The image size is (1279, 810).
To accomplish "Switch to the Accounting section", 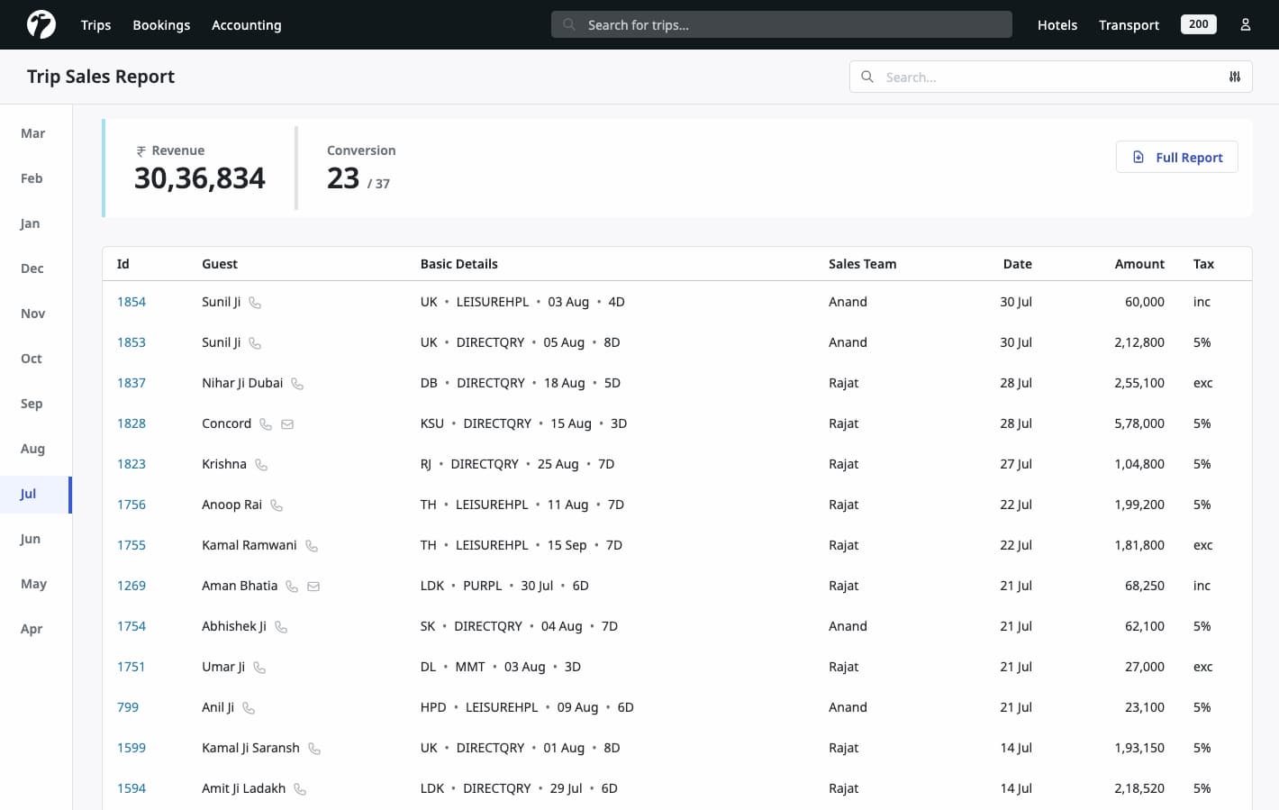I will [x=246, y=24].
